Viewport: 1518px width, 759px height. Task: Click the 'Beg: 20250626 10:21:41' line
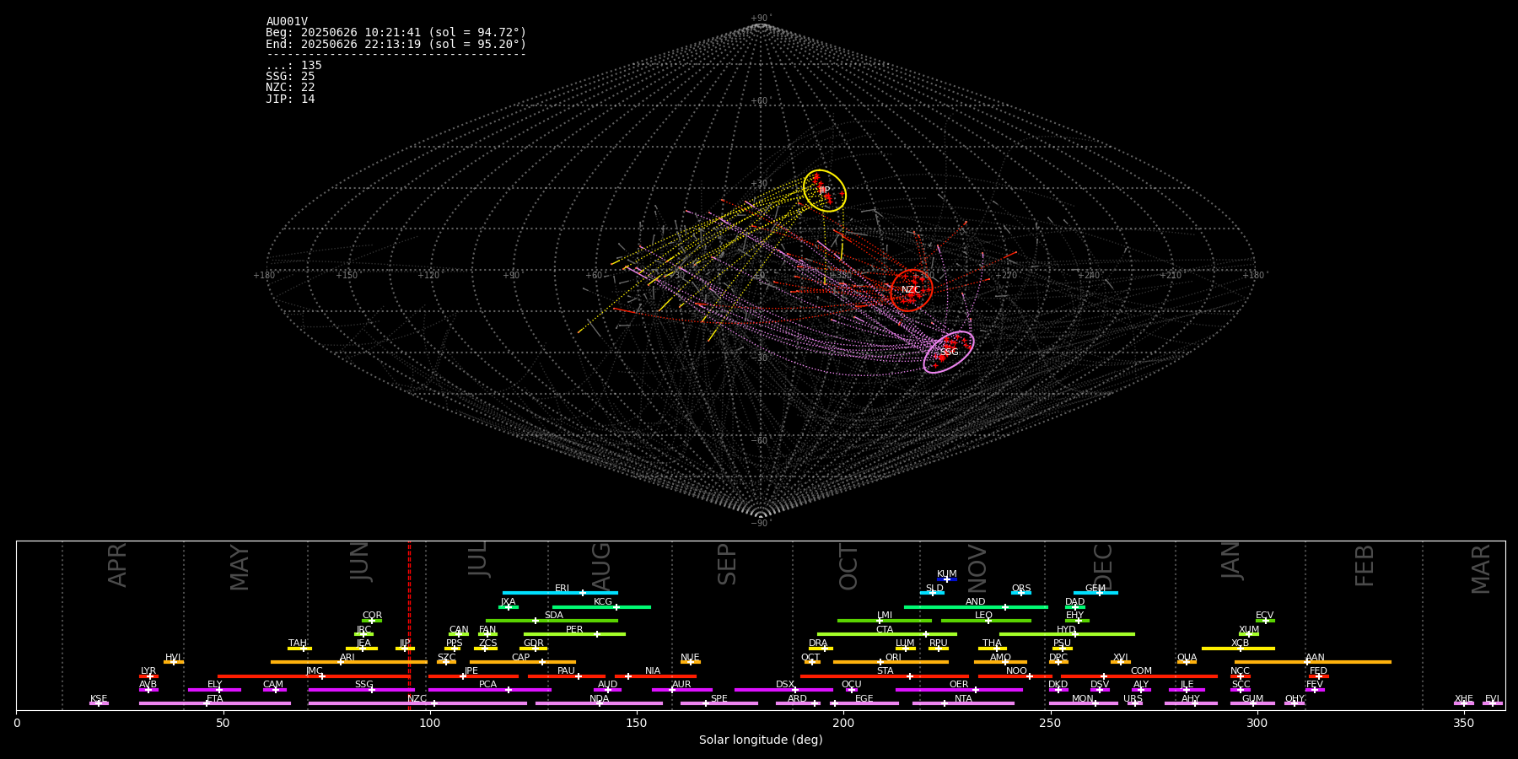point(396,33)
